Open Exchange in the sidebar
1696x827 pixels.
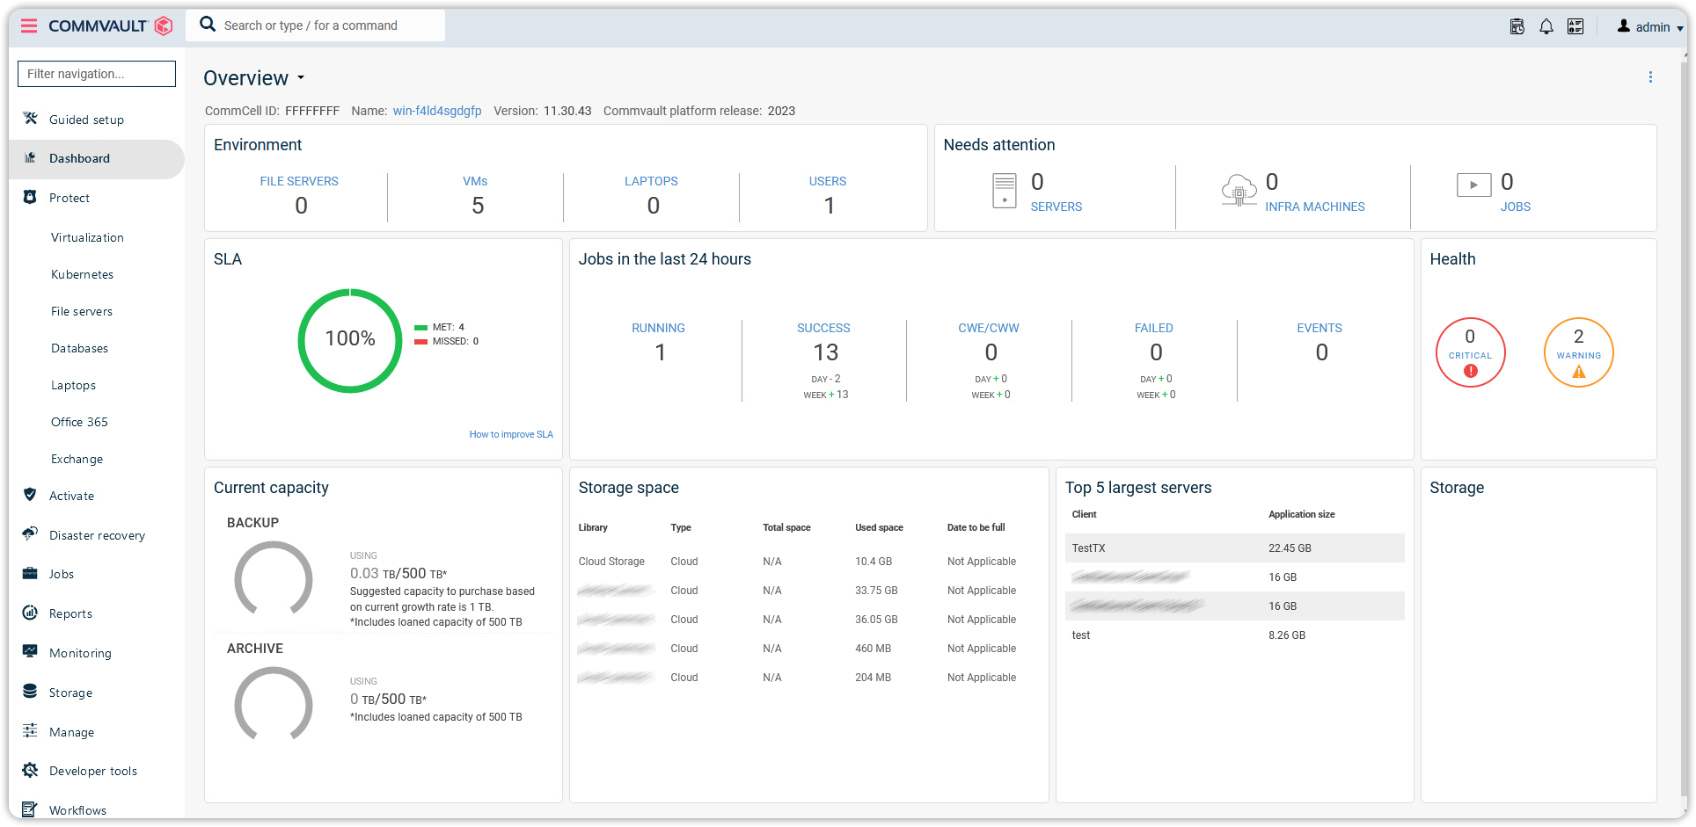[77, 459]
